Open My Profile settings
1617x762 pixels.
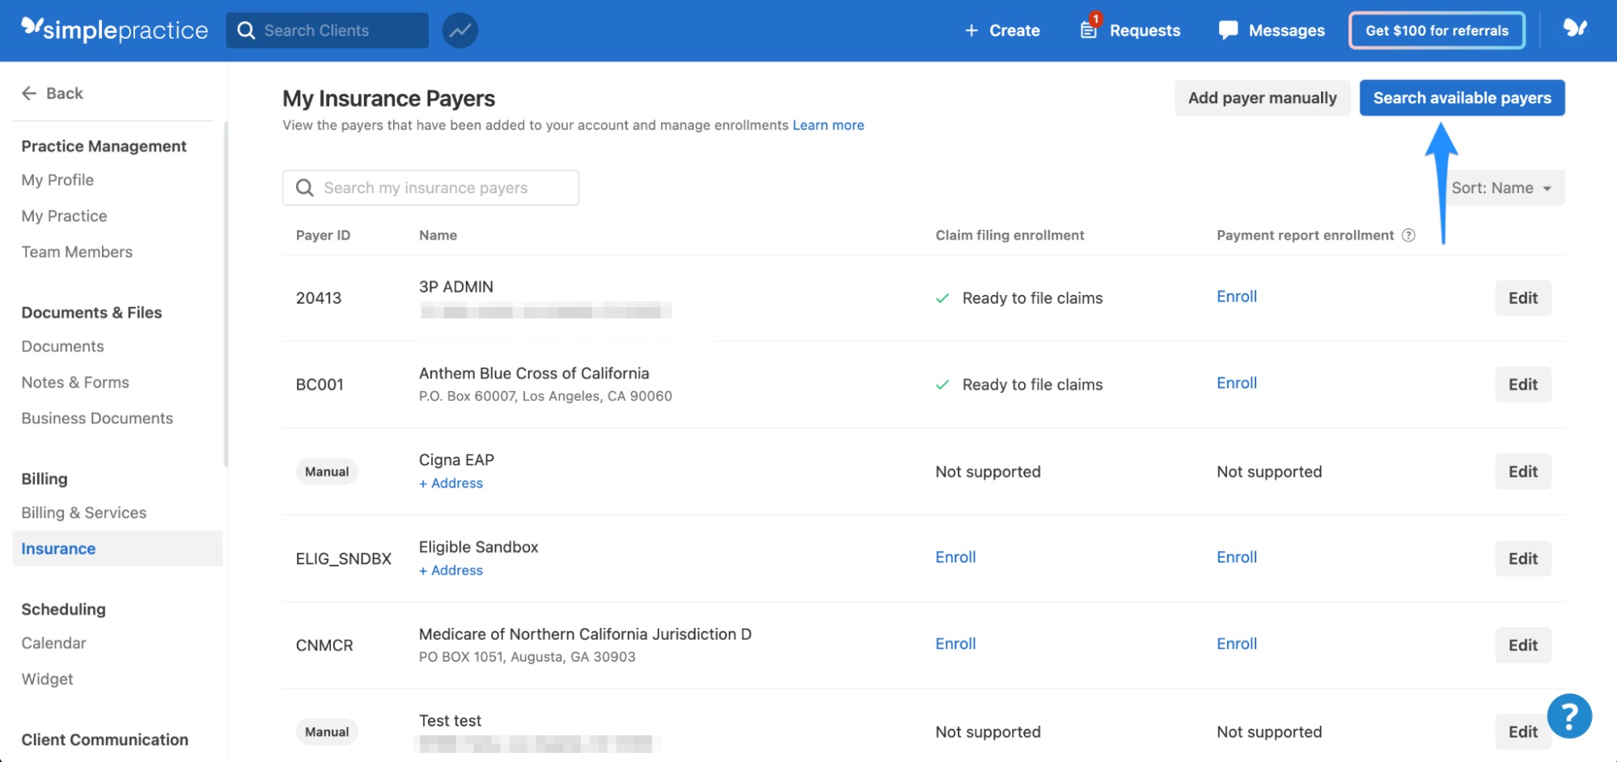point(57,180)
